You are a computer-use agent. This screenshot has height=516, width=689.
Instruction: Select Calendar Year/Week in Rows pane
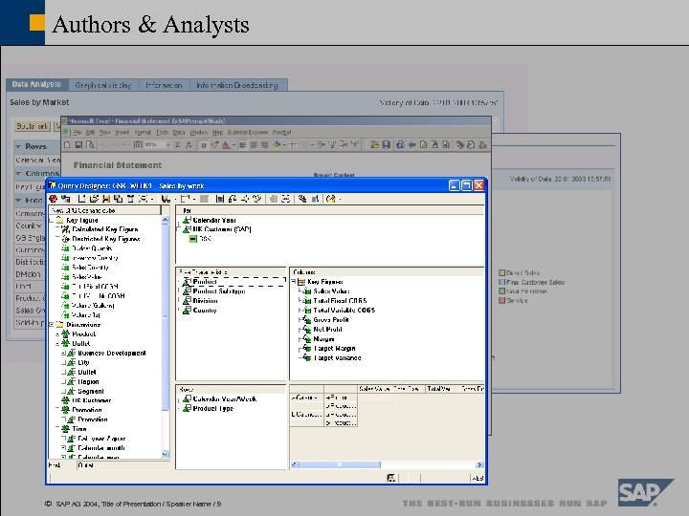(225, 399)
